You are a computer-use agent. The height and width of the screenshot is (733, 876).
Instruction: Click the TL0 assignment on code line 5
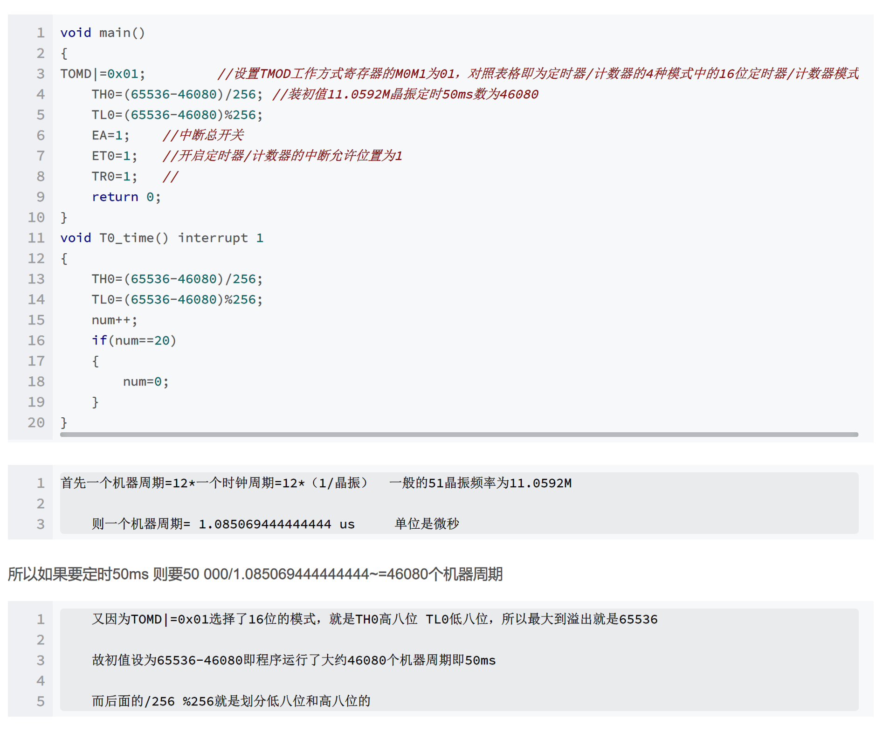(177, 115)
